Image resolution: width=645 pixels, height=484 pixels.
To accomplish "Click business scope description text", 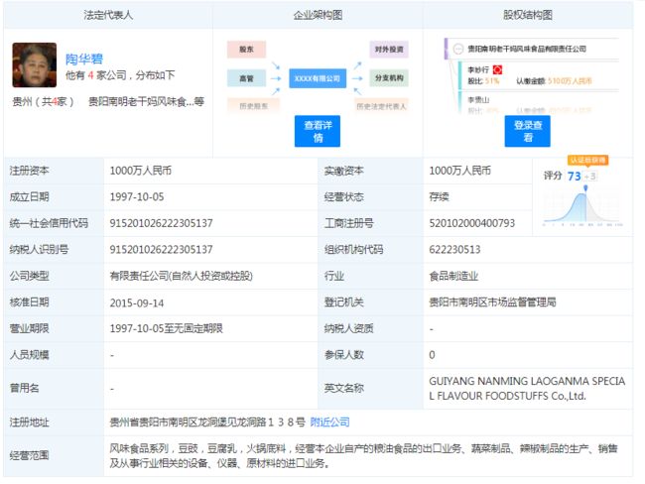I will coord(363,455).
